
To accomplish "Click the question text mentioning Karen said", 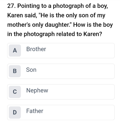I will [22, 15].
